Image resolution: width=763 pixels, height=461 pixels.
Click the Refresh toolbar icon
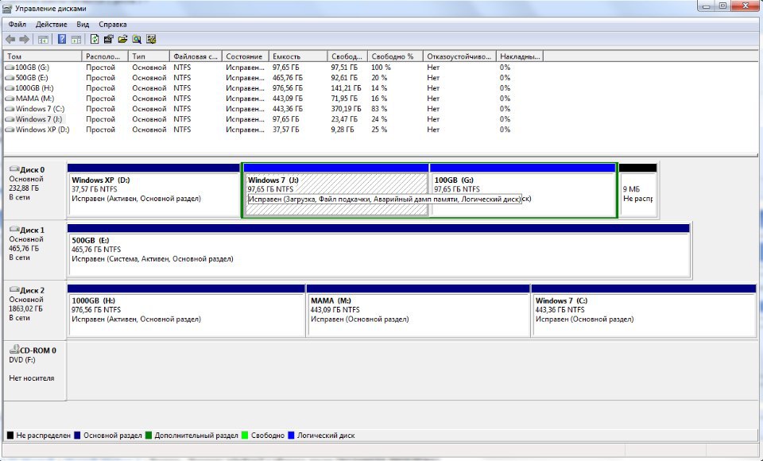point(95,40)
